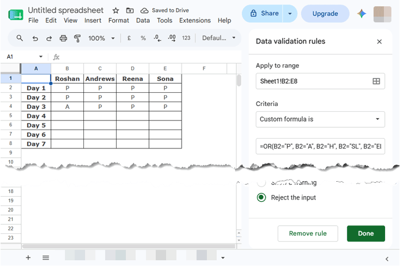Open the Insert menu
400x266 pixels.
click(93, 21)
